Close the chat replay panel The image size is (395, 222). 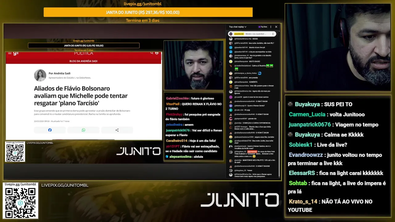[276, 27]
